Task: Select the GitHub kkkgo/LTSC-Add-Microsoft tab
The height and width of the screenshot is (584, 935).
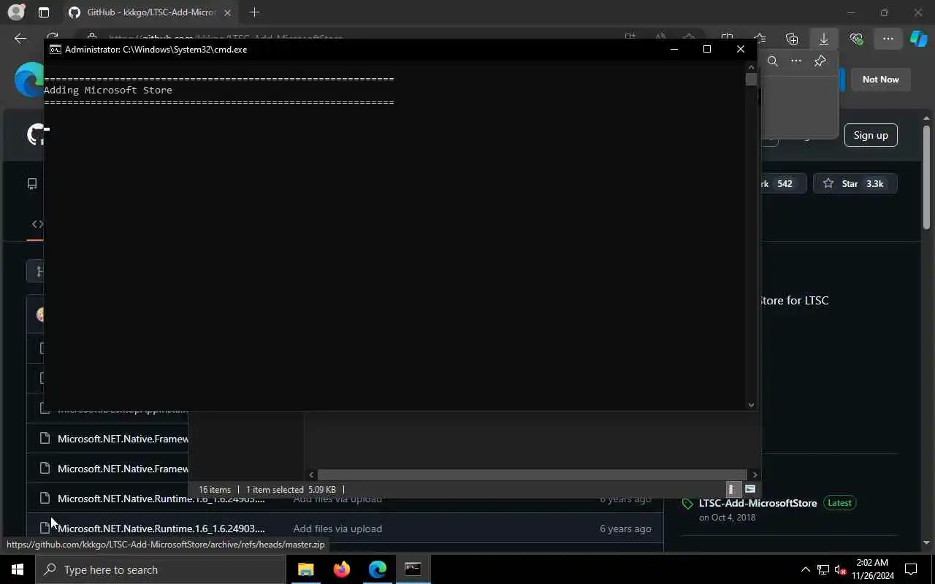Action: 150,12
